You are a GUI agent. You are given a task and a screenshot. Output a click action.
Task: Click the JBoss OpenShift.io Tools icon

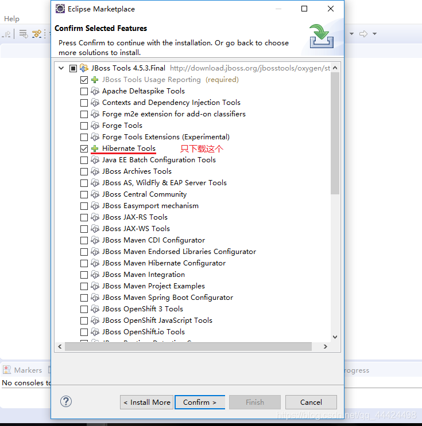pyautogui.click(x=95, y=332)
